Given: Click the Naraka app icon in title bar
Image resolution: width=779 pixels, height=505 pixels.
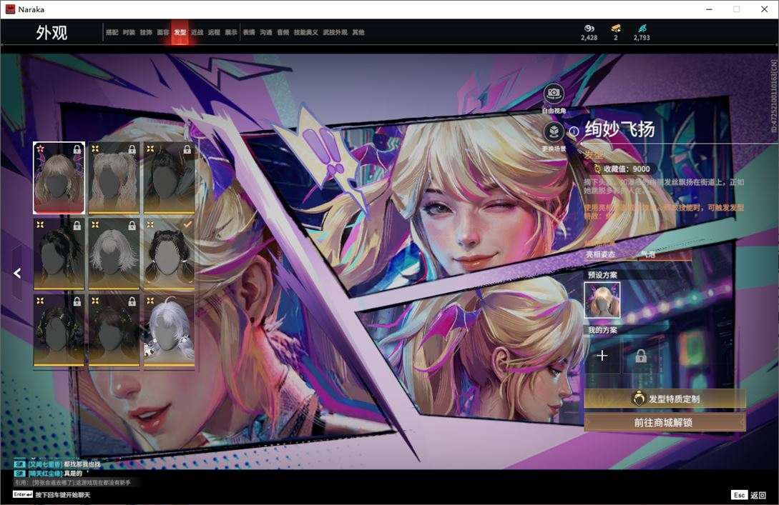Looking at the screenshot, I should click(x=10, y=9).
